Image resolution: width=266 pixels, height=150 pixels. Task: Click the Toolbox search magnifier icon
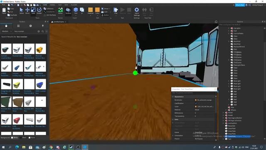[42, 32]
